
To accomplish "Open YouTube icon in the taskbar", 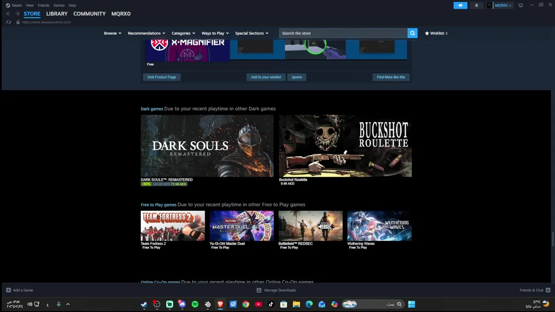I will [258, 304].
